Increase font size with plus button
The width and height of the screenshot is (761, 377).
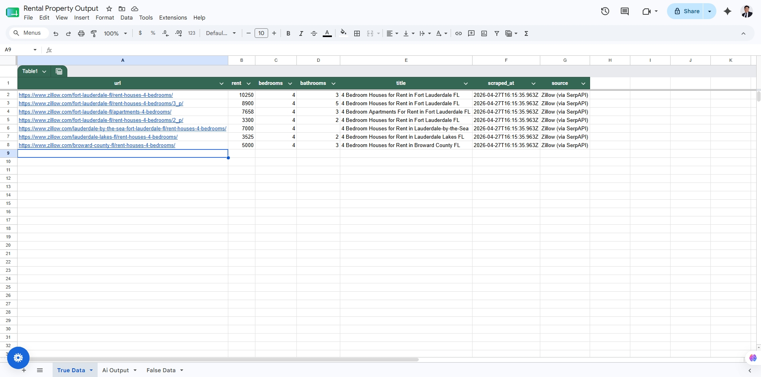274,33
